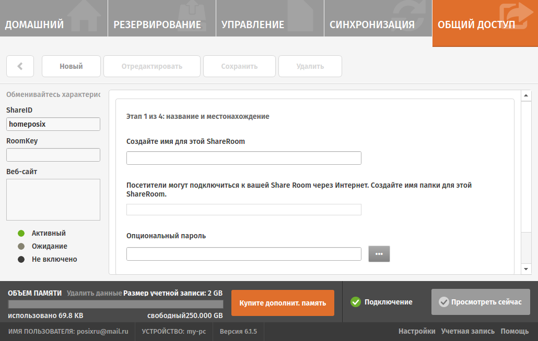Click the ShareRoom folder name input field
This screenshot has width=538, height=341.
[243, 210]
